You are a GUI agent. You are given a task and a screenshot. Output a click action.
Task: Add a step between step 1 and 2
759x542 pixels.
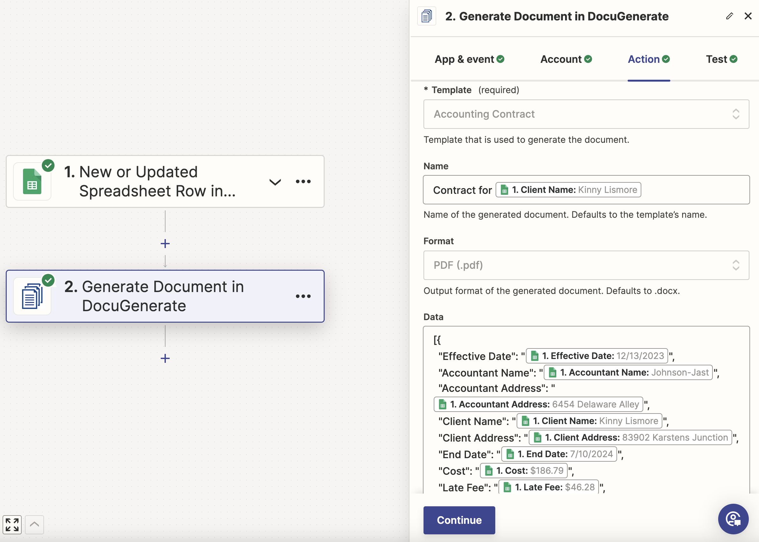[165, 244]
